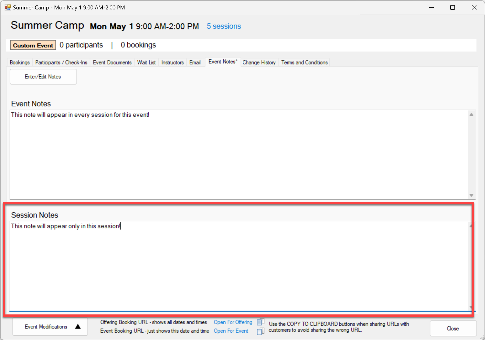This screenshot has height=340, width=485.
Task: Copy Event booking URL to clipboard icon
Action: [x=260, y=331]
